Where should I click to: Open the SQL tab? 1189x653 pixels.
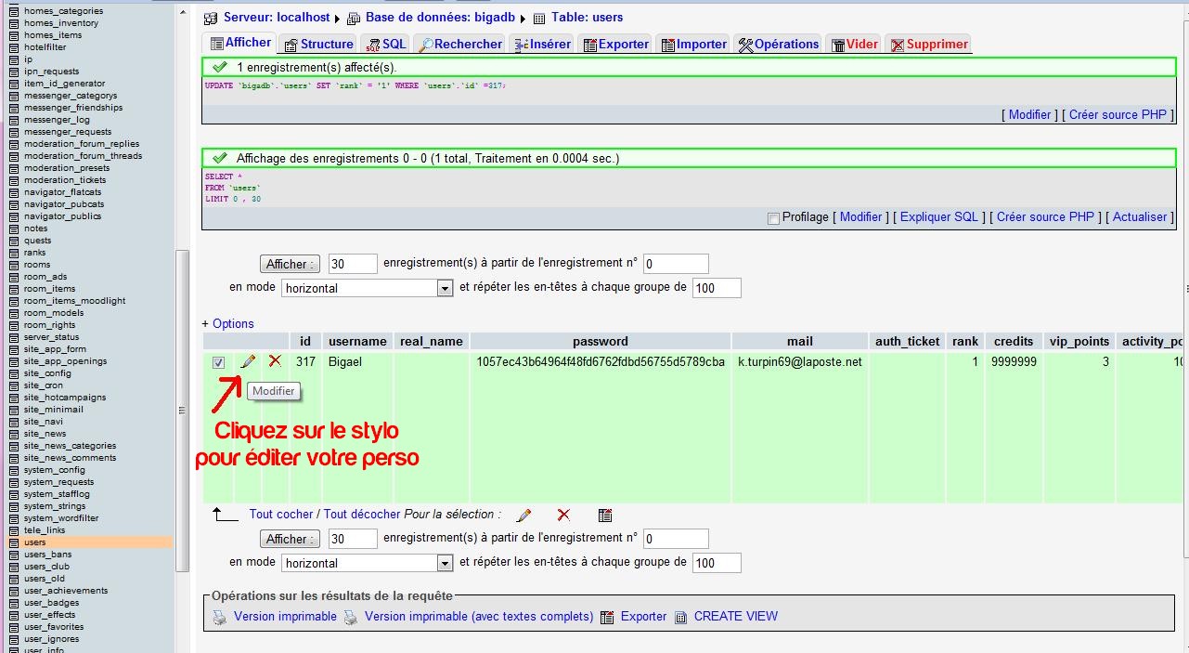click(x=386, y=44)
